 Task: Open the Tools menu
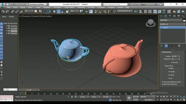pyautogui.click(x=15, y=8)
